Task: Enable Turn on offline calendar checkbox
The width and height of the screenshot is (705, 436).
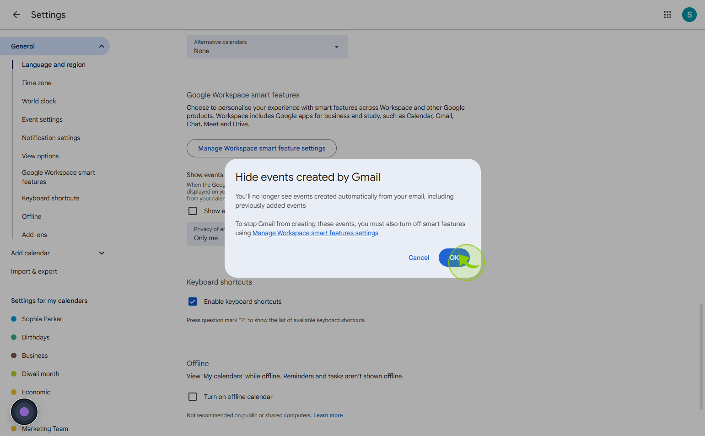Action: point(193,397)
